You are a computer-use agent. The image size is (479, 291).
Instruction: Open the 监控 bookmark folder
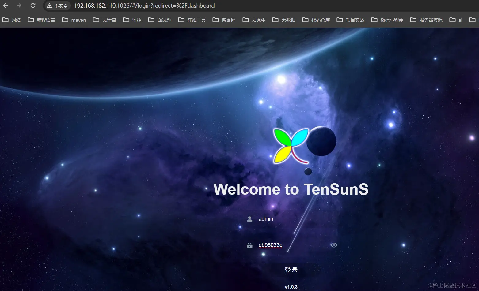coord(132,20)
